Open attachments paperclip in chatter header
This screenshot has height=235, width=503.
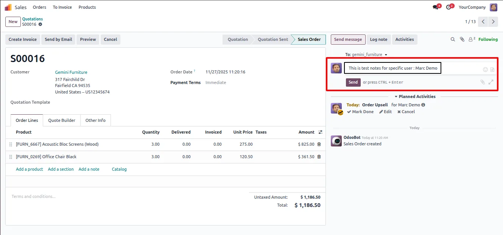pyautogui.click(x=462, y=39)
